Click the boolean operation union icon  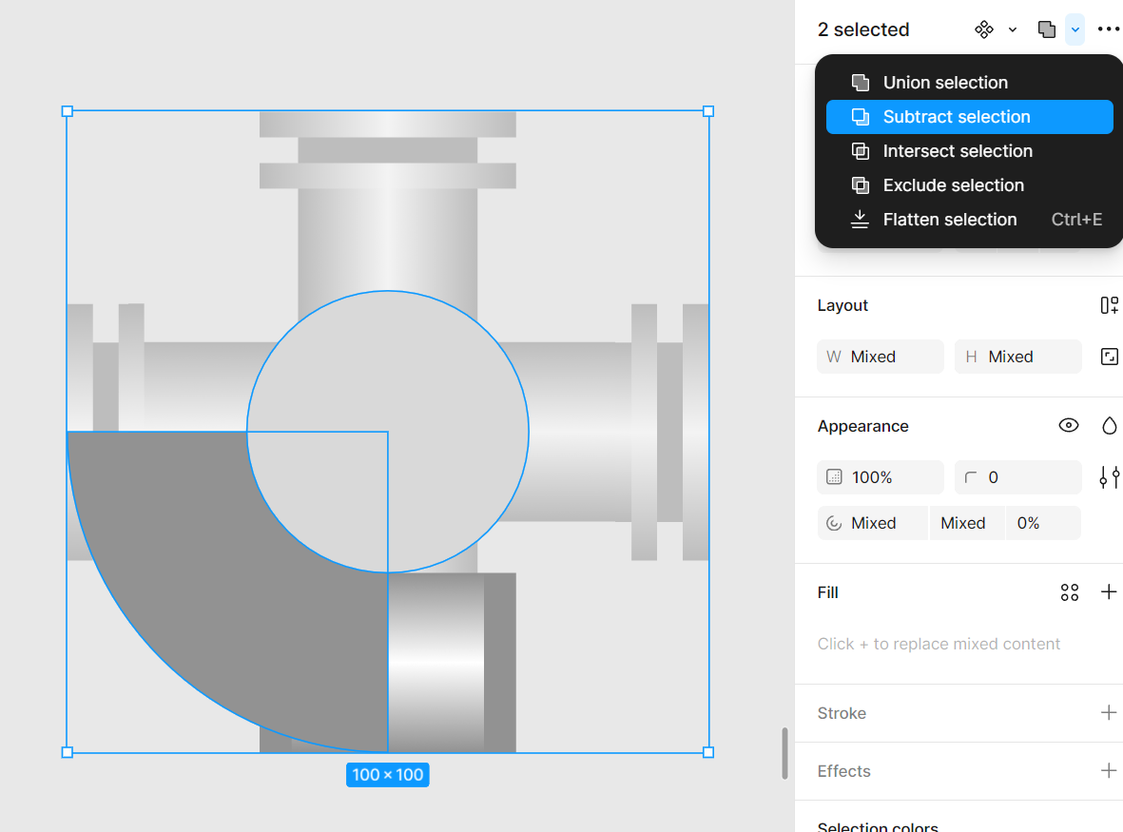pos(1047,29)
